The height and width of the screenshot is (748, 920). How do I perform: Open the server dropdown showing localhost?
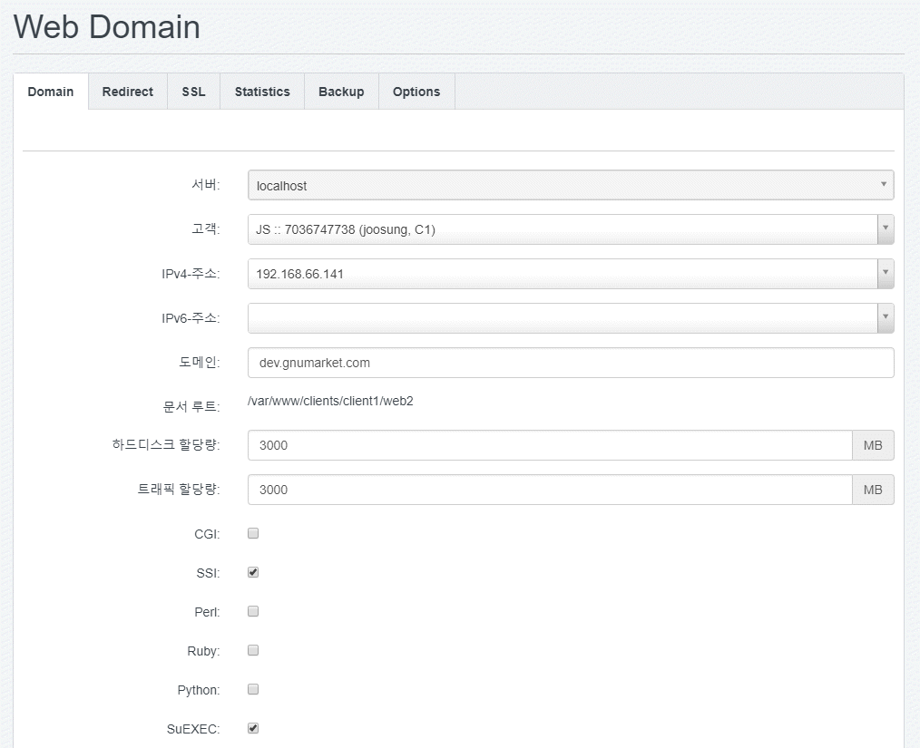570,185
